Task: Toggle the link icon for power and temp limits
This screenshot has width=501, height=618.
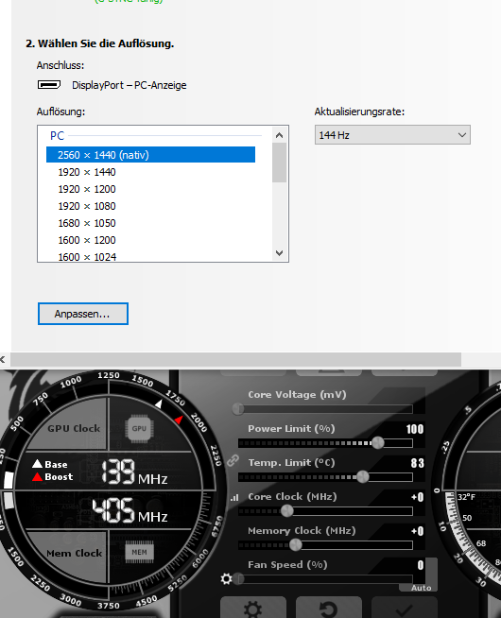Action: pyautogui.click(x=233, y=460)
